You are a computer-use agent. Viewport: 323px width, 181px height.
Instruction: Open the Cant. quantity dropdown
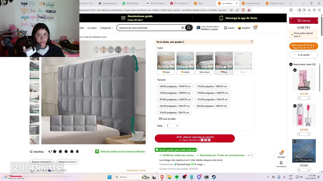[x=172, y=126]
